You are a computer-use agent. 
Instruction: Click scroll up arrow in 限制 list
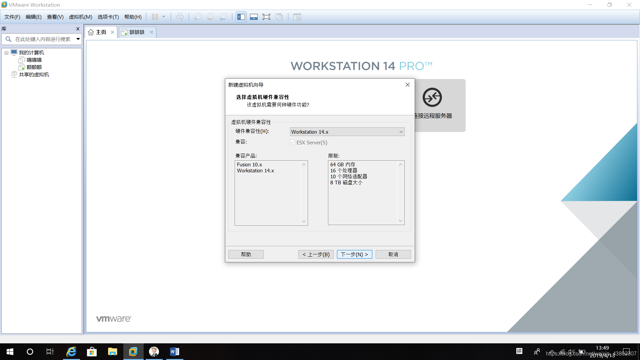400,165
